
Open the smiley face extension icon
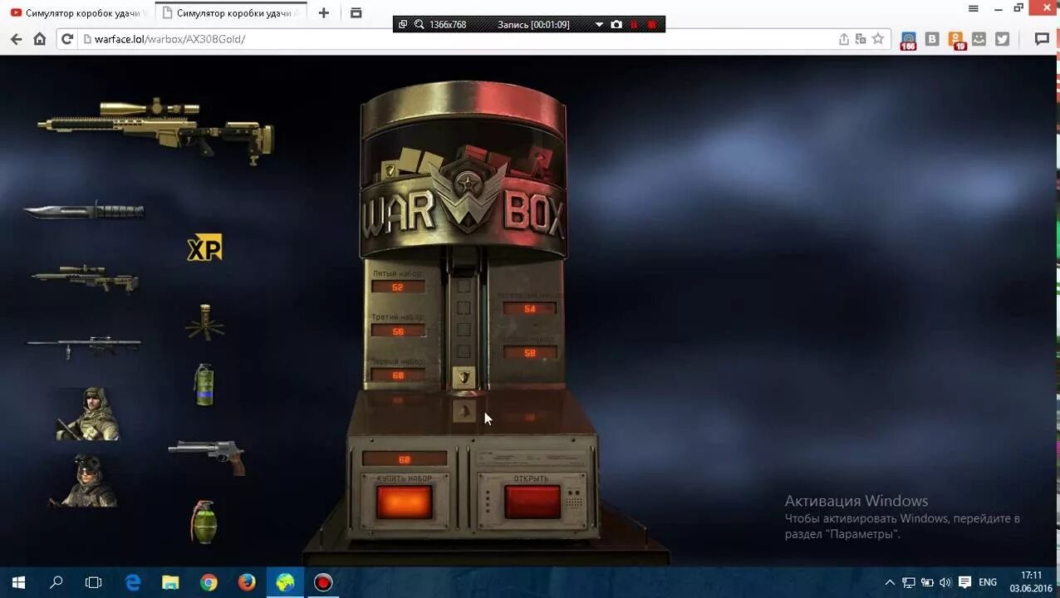pyautogui.click(x=979, y=39)
